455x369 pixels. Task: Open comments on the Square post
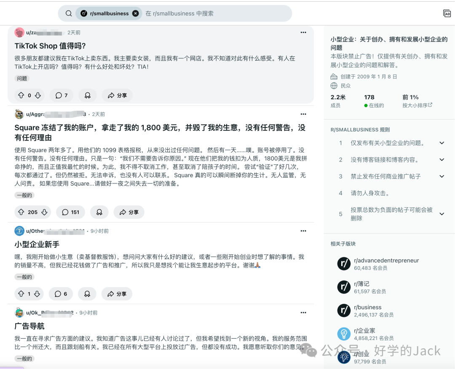tap(70, 212)
